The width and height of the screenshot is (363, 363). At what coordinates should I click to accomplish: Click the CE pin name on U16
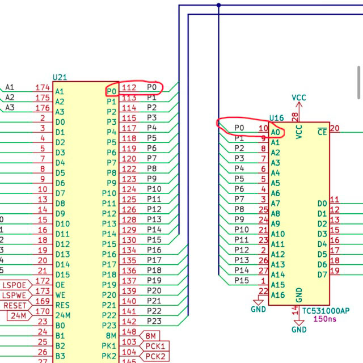point(322,132)
